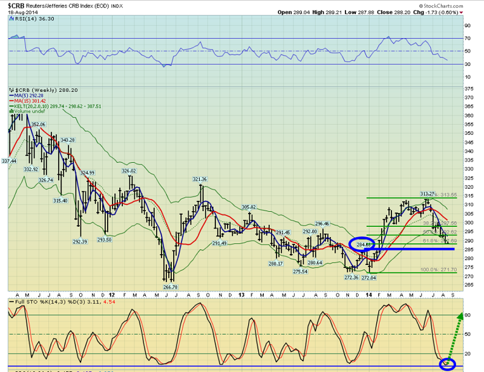
Task: Click the RSI(14) indicator panel icon
Action: click(x=11, y=19)
